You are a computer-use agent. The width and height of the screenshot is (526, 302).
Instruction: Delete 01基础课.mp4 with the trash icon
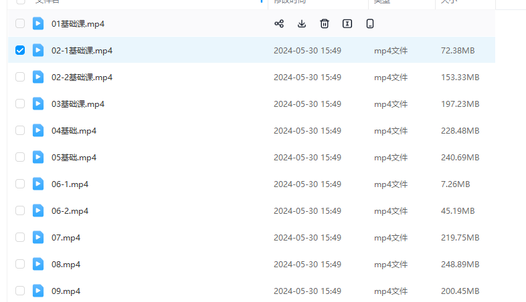point(325,24)
